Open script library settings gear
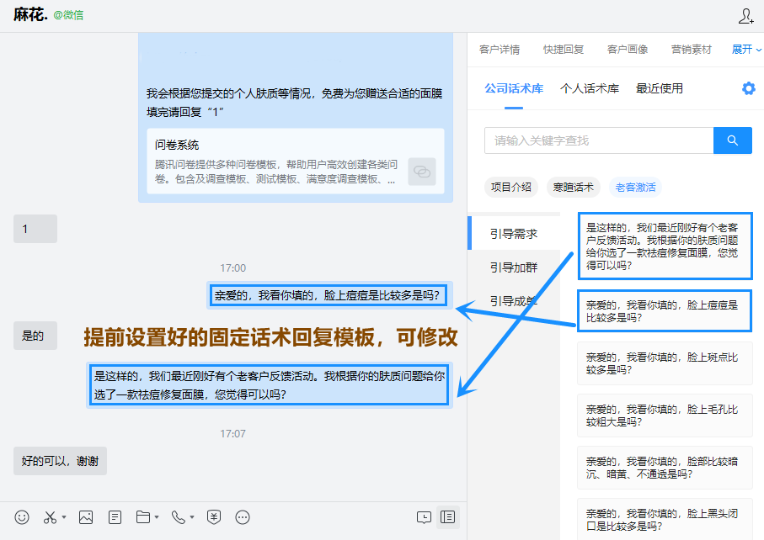 [748, 88]
